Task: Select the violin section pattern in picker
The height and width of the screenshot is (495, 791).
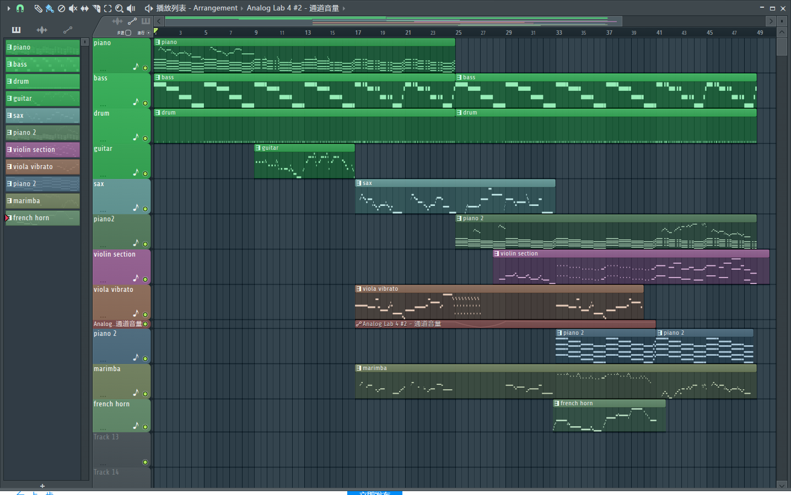Action: click(x=42, y=150)
